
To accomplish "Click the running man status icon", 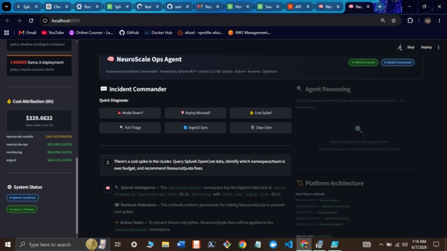I will point(400,47).
